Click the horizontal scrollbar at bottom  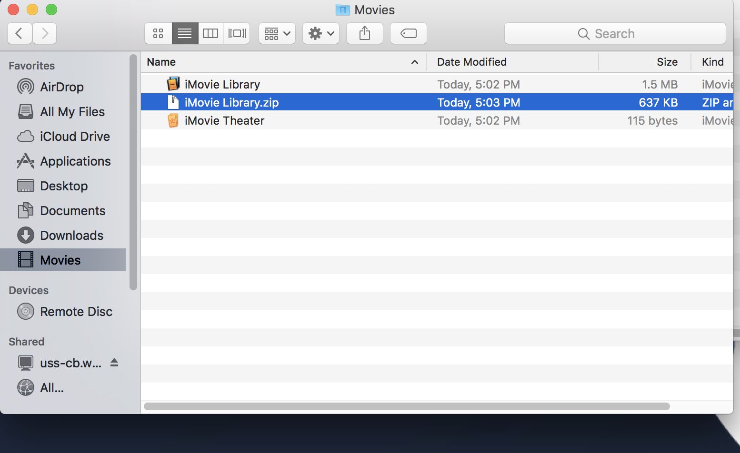pos(407,406)
